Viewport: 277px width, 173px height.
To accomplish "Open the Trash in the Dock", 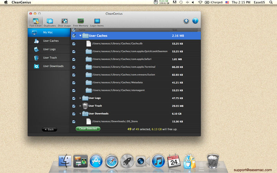I will coord(213,161).
